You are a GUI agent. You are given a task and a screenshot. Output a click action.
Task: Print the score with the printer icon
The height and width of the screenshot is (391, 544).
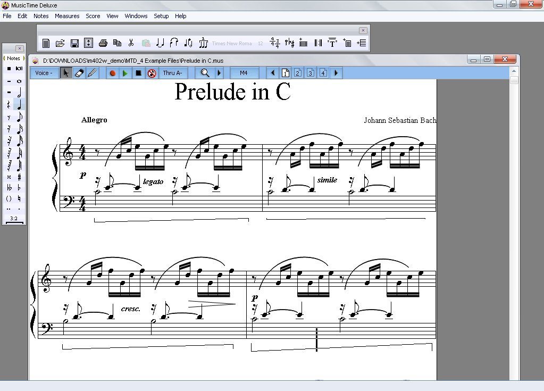pyautogui.click(x=103, y=43)
